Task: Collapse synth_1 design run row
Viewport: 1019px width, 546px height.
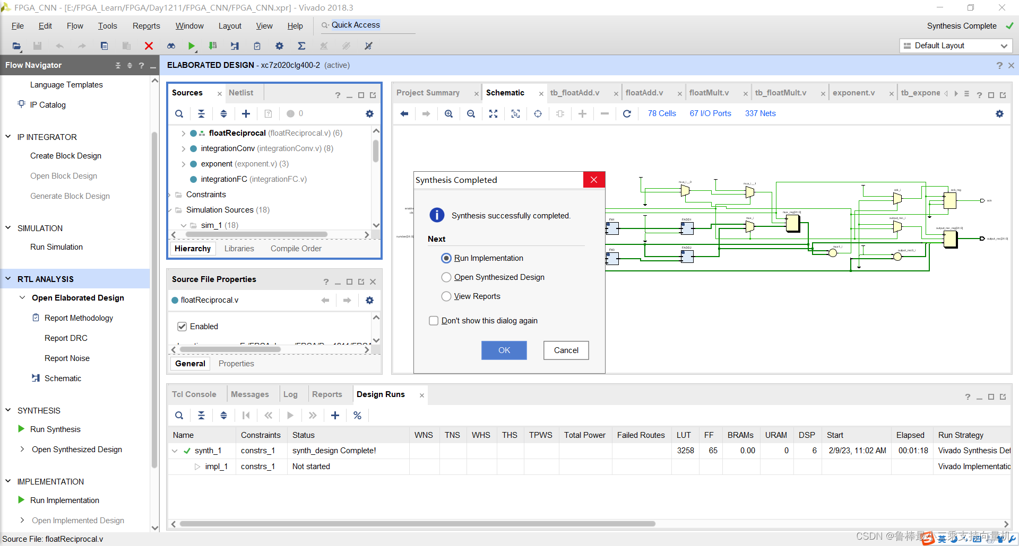Action: point(175,451)
